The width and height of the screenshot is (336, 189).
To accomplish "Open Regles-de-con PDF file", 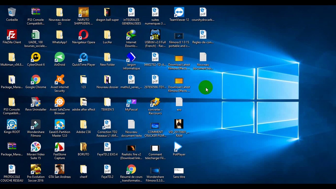I will [x=203, y=35].
